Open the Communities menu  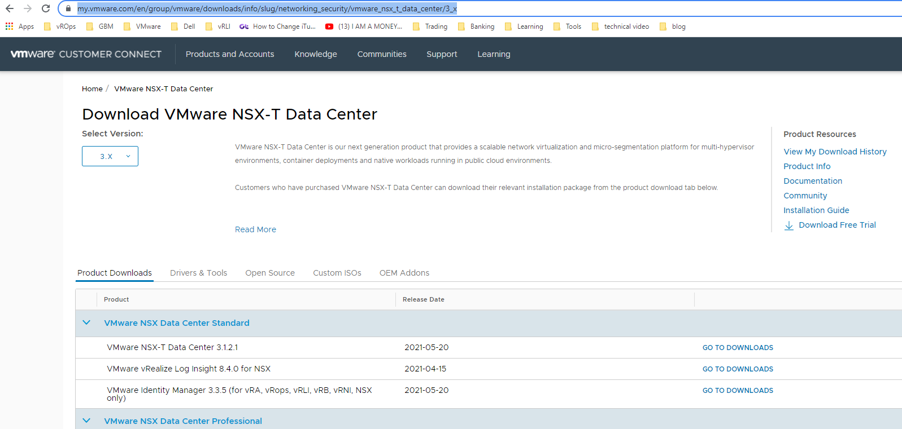pos(382,54)
